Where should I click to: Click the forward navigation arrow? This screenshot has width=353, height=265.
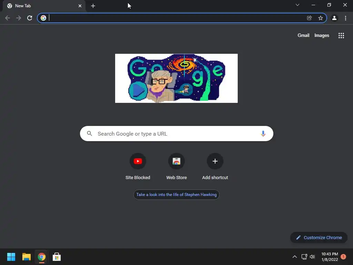click(x=19, y=18)
